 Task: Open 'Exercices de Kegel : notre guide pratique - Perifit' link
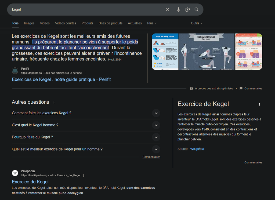61,79
